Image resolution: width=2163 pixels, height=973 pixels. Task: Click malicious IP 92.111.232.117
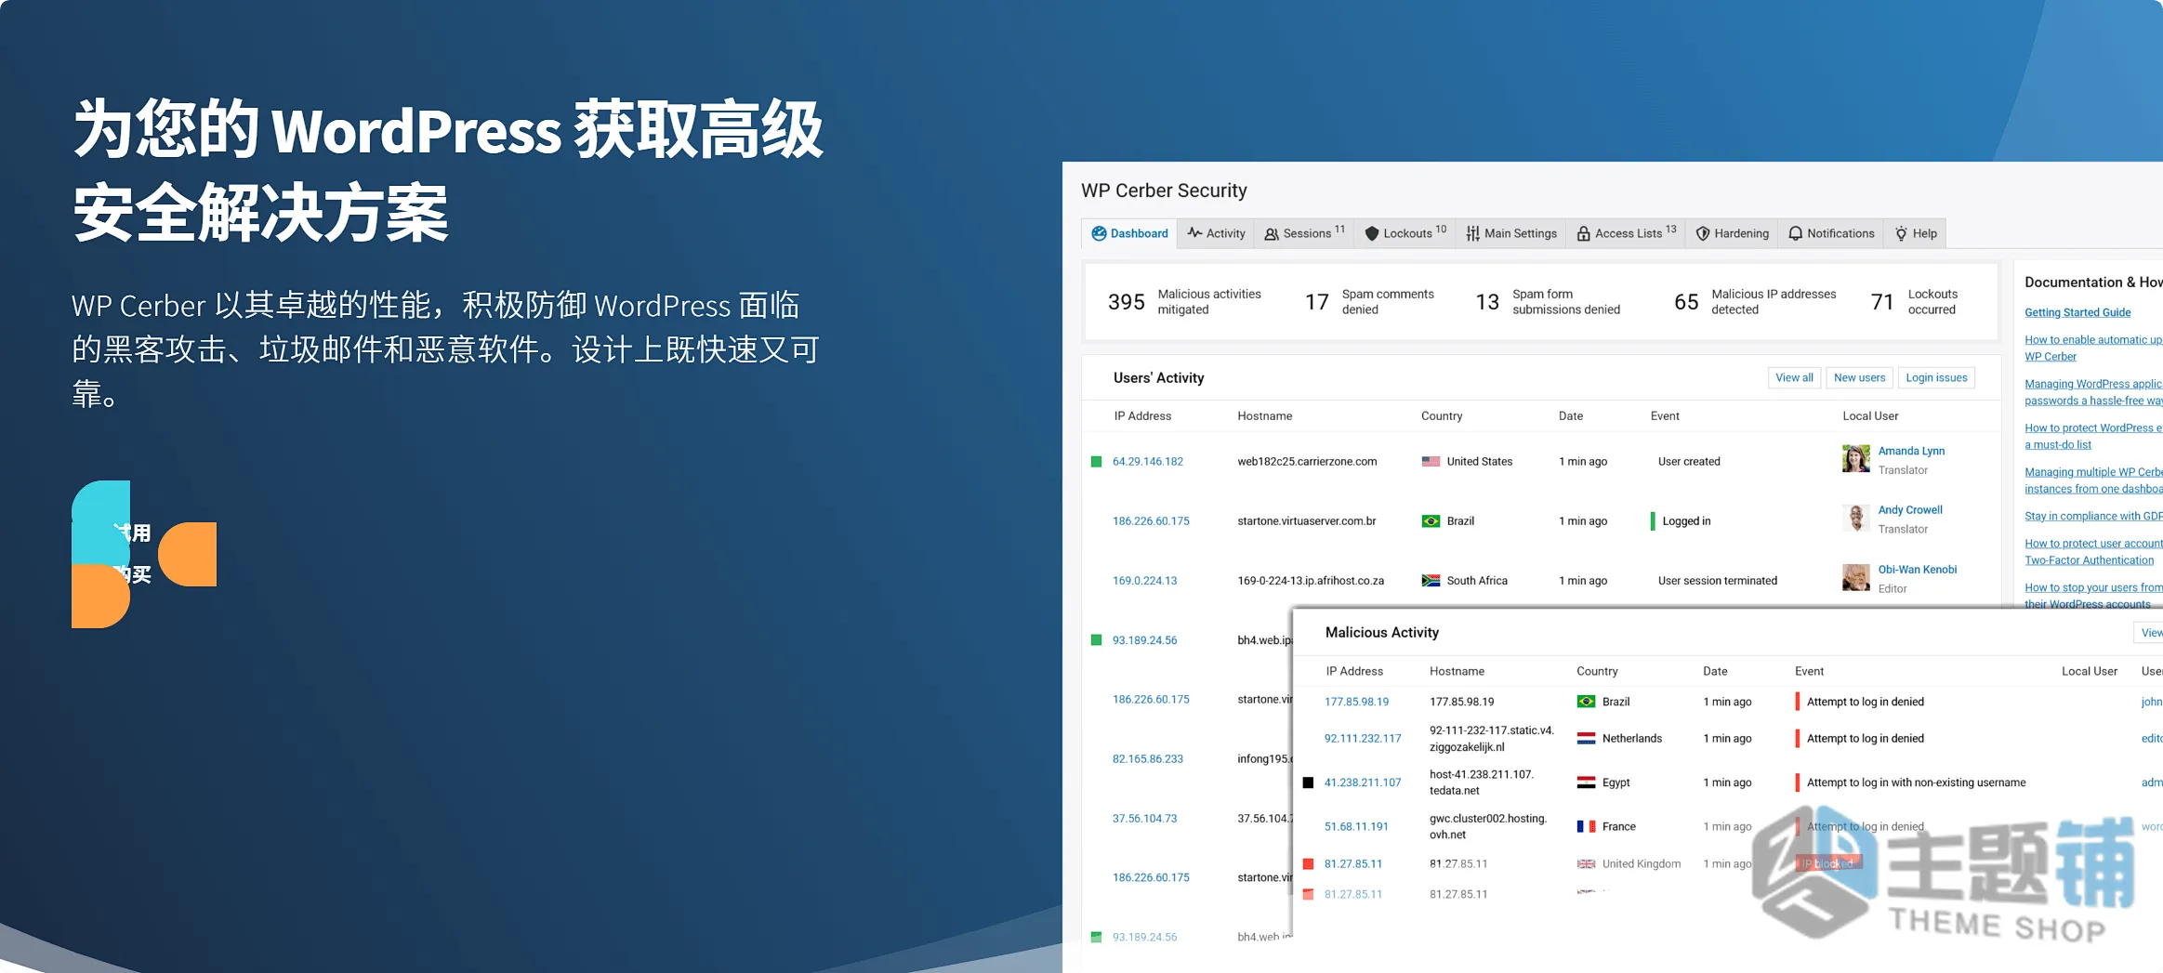[1363, 739]
